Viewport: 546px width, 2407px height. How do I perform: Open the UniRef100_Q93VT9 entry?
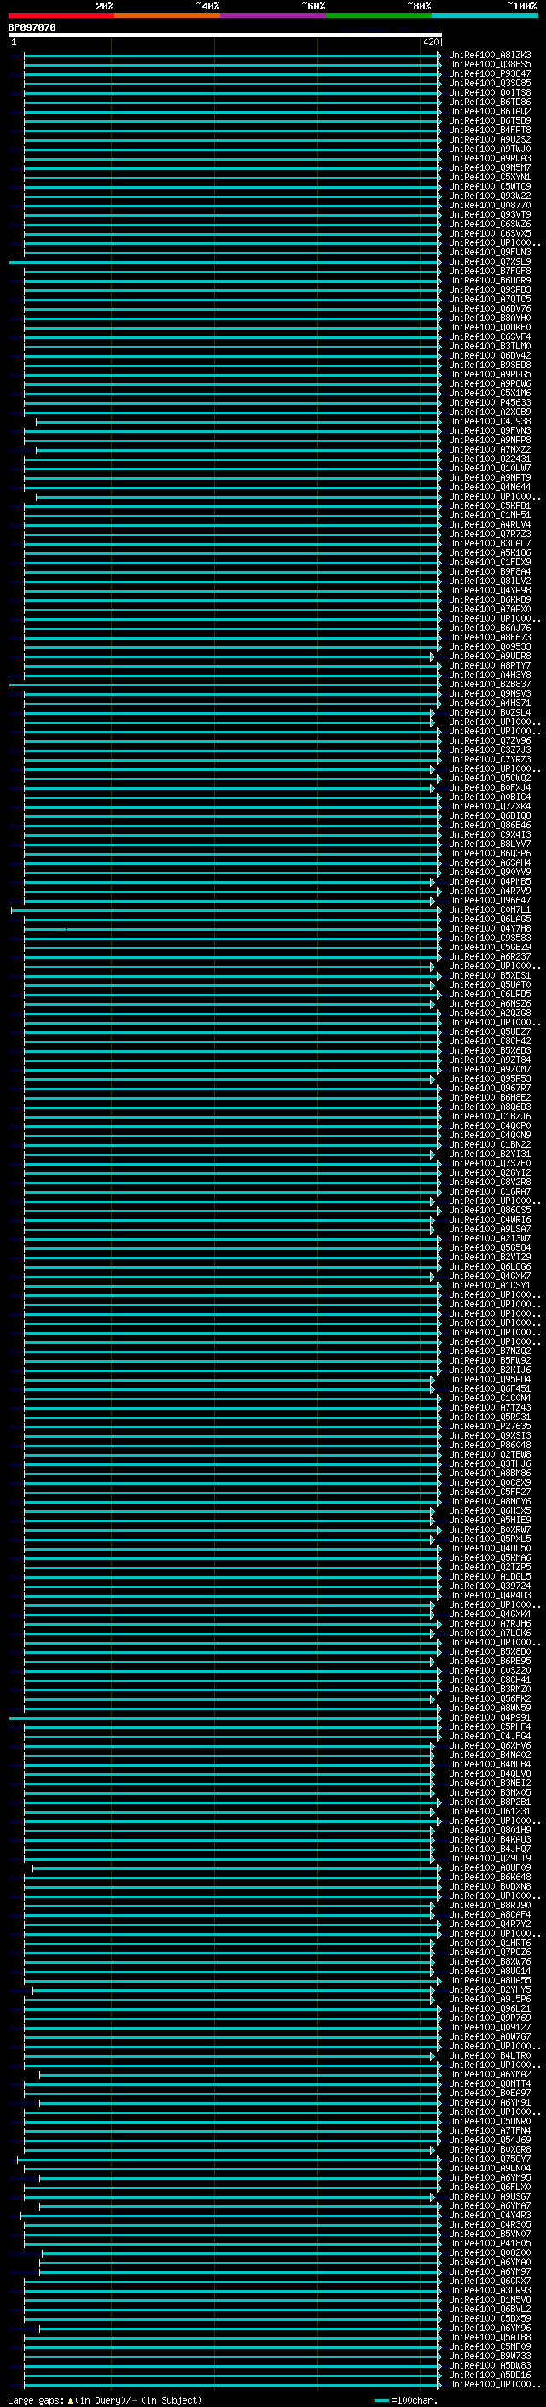point(490,214)
